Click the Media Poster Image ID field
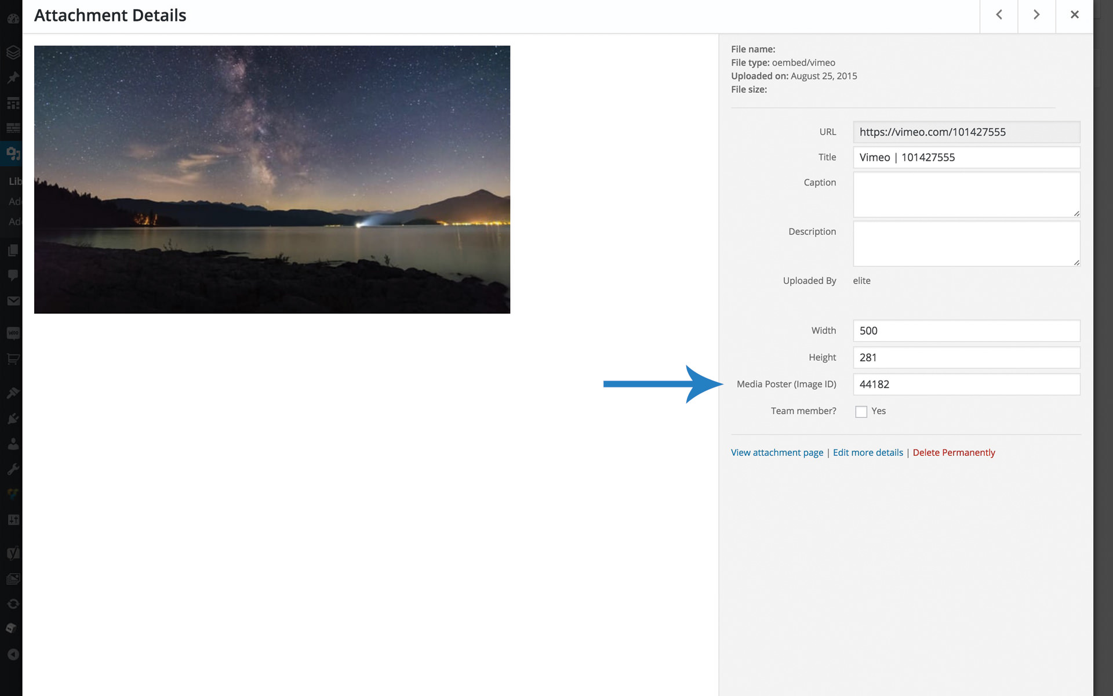The width and height of the screenshot is (1113, 696). coord(966,384)
